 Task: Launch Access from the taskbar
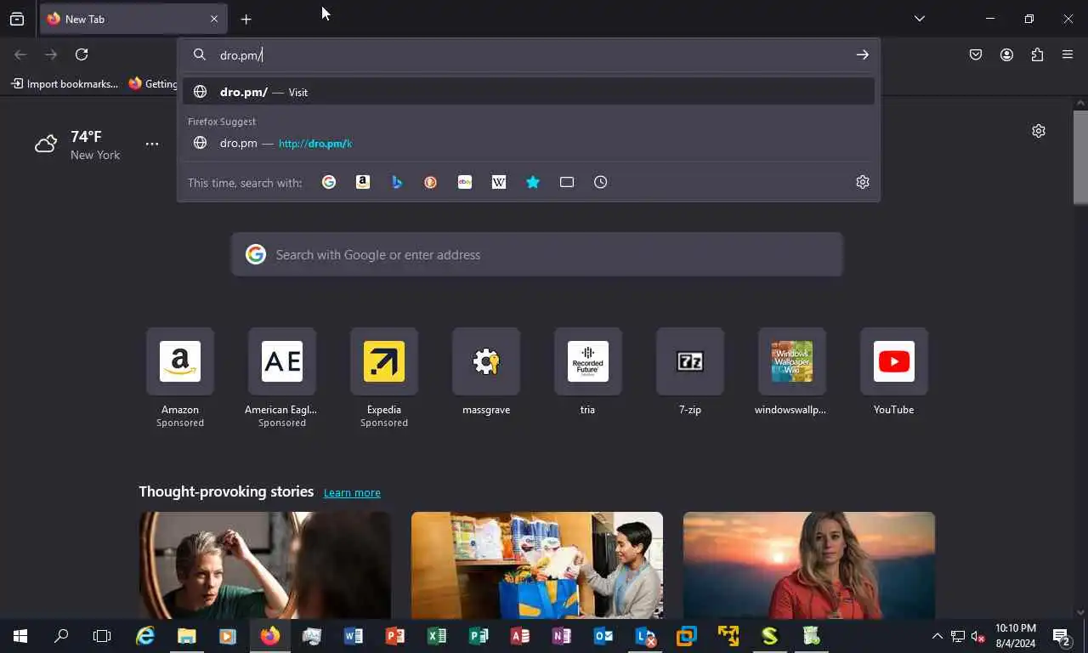pyautogui.click(x=520, y=636)
